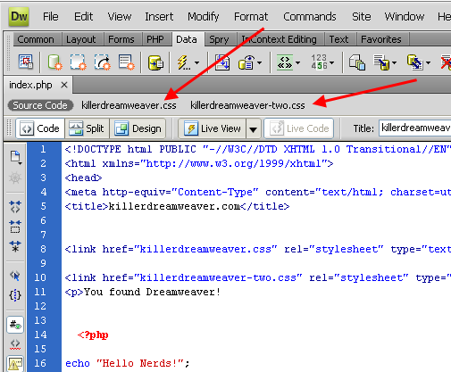Click the Balance Braces icon
451x372 pixels.
coord(15,295)
